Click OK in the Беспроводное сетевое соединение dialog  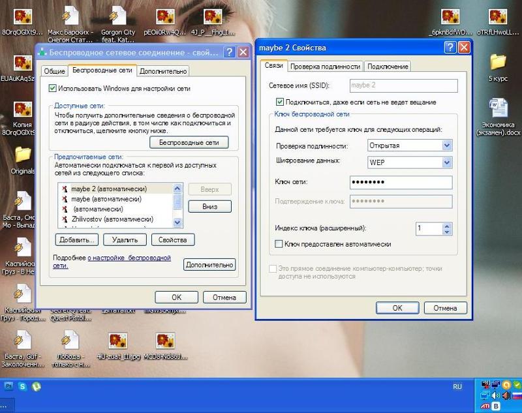[x=176, y=297]
